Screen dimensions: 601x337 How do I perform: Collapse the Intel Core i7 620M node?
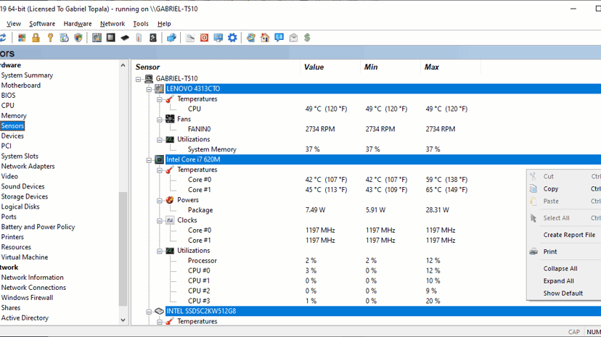pyautogui.click(x=149, y=160)
